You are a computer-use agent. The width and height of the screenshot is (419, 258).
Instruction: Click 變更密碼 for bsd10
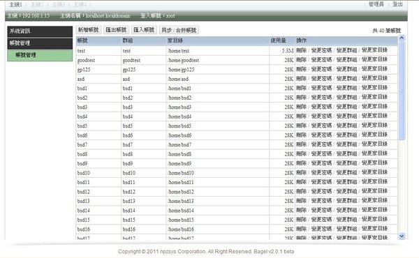pyautogui.click(x=321, y=172)
